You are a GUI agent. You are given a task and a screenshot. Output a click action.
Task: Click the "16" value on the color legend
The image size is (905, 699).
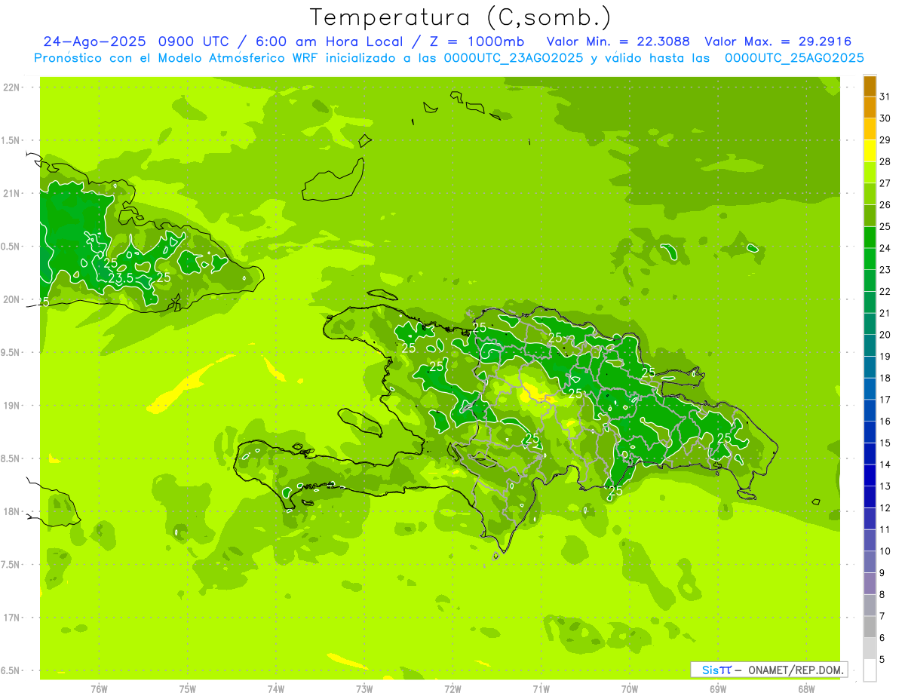click(x=885, y=421)
